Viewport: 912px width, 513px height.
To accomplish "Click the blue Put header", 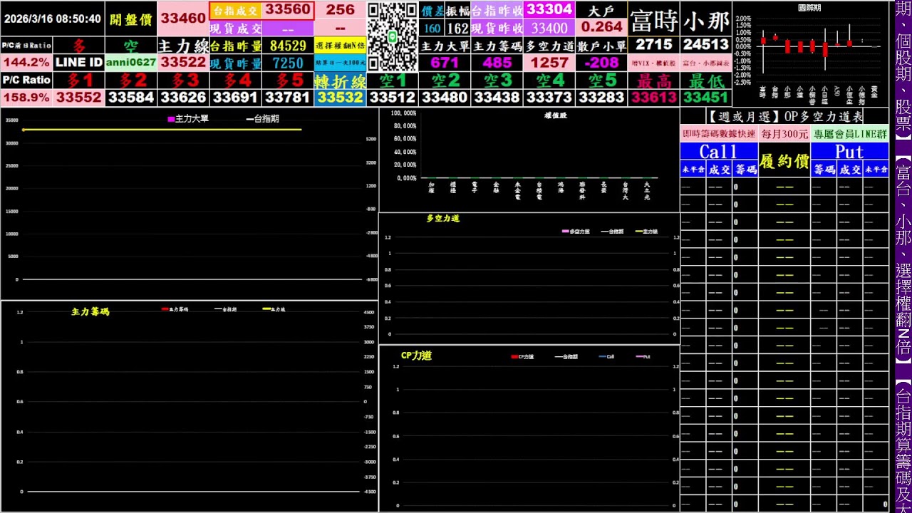I will point(850,151).
